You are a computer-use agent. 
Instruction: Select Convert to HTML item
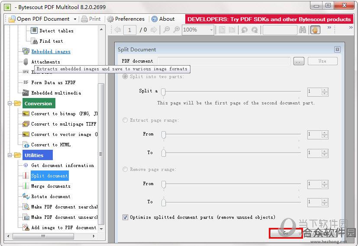point(51,145)
